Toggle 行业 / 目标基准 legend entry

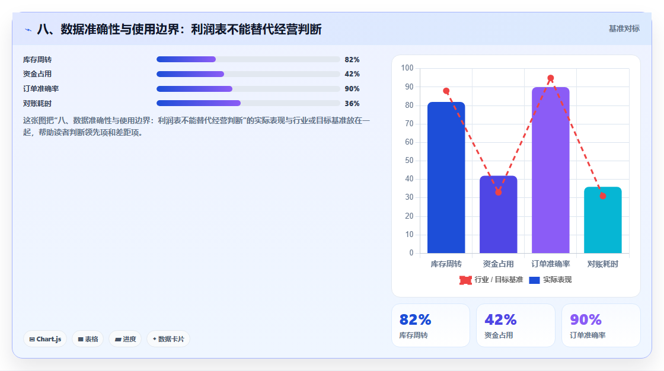click(x=491, y=280)
